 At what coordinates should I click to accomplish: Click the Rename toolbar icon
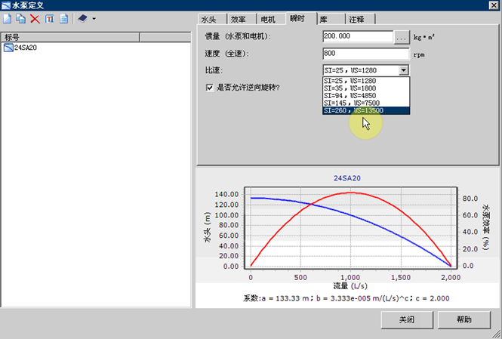pos(48,19)
